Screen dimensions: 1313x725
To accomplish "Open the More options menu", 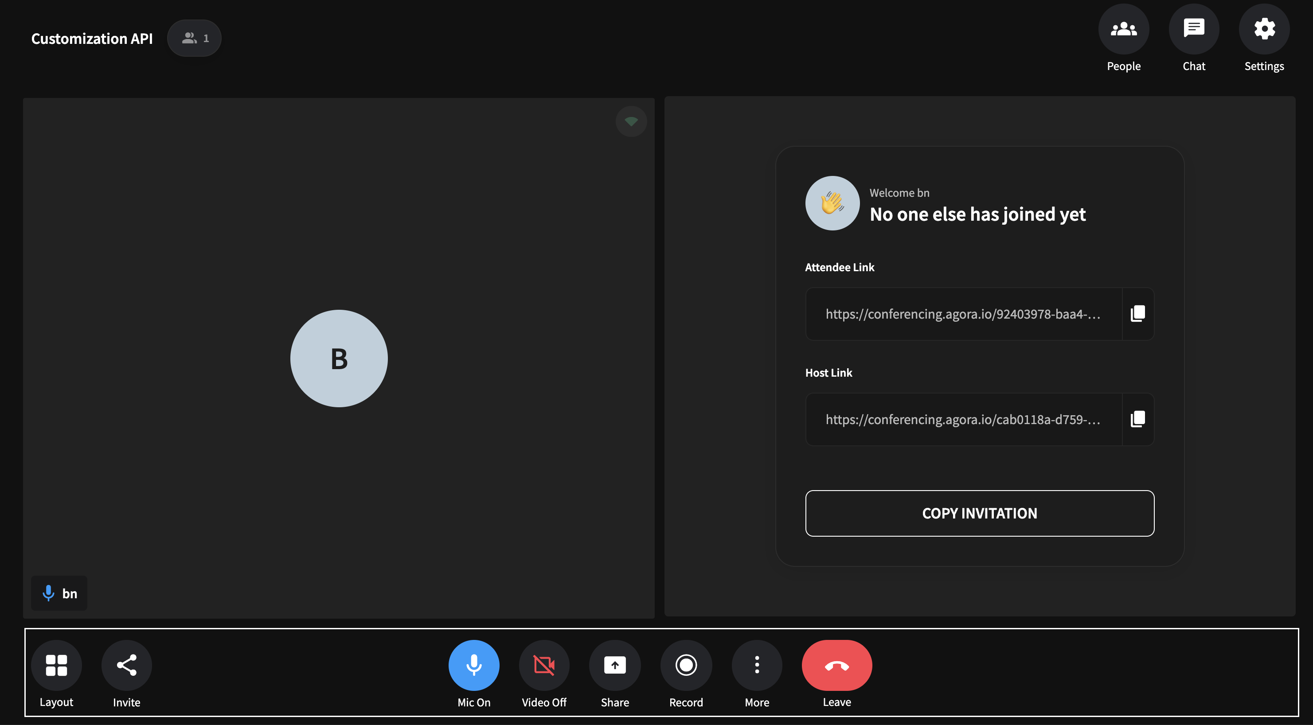I will tap(757, 665).
